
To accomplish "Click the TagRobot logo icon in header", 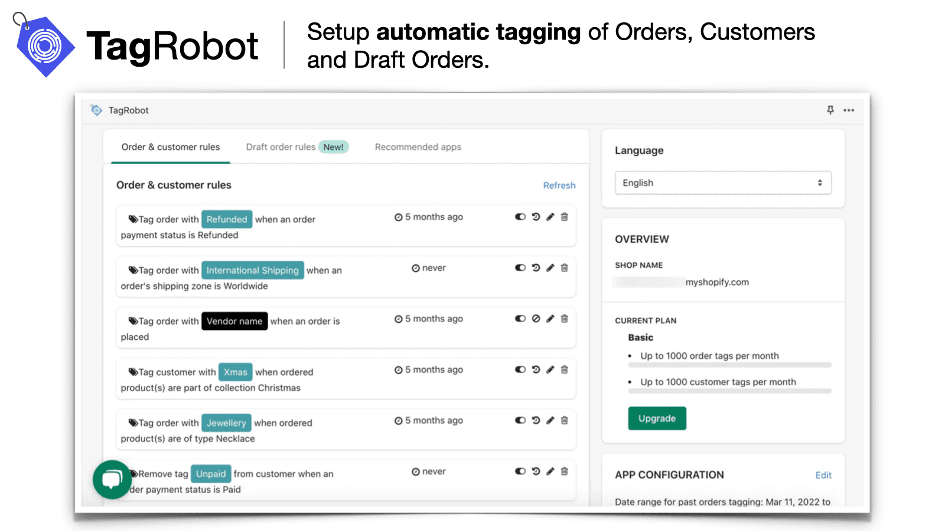I will pos(96,110).
